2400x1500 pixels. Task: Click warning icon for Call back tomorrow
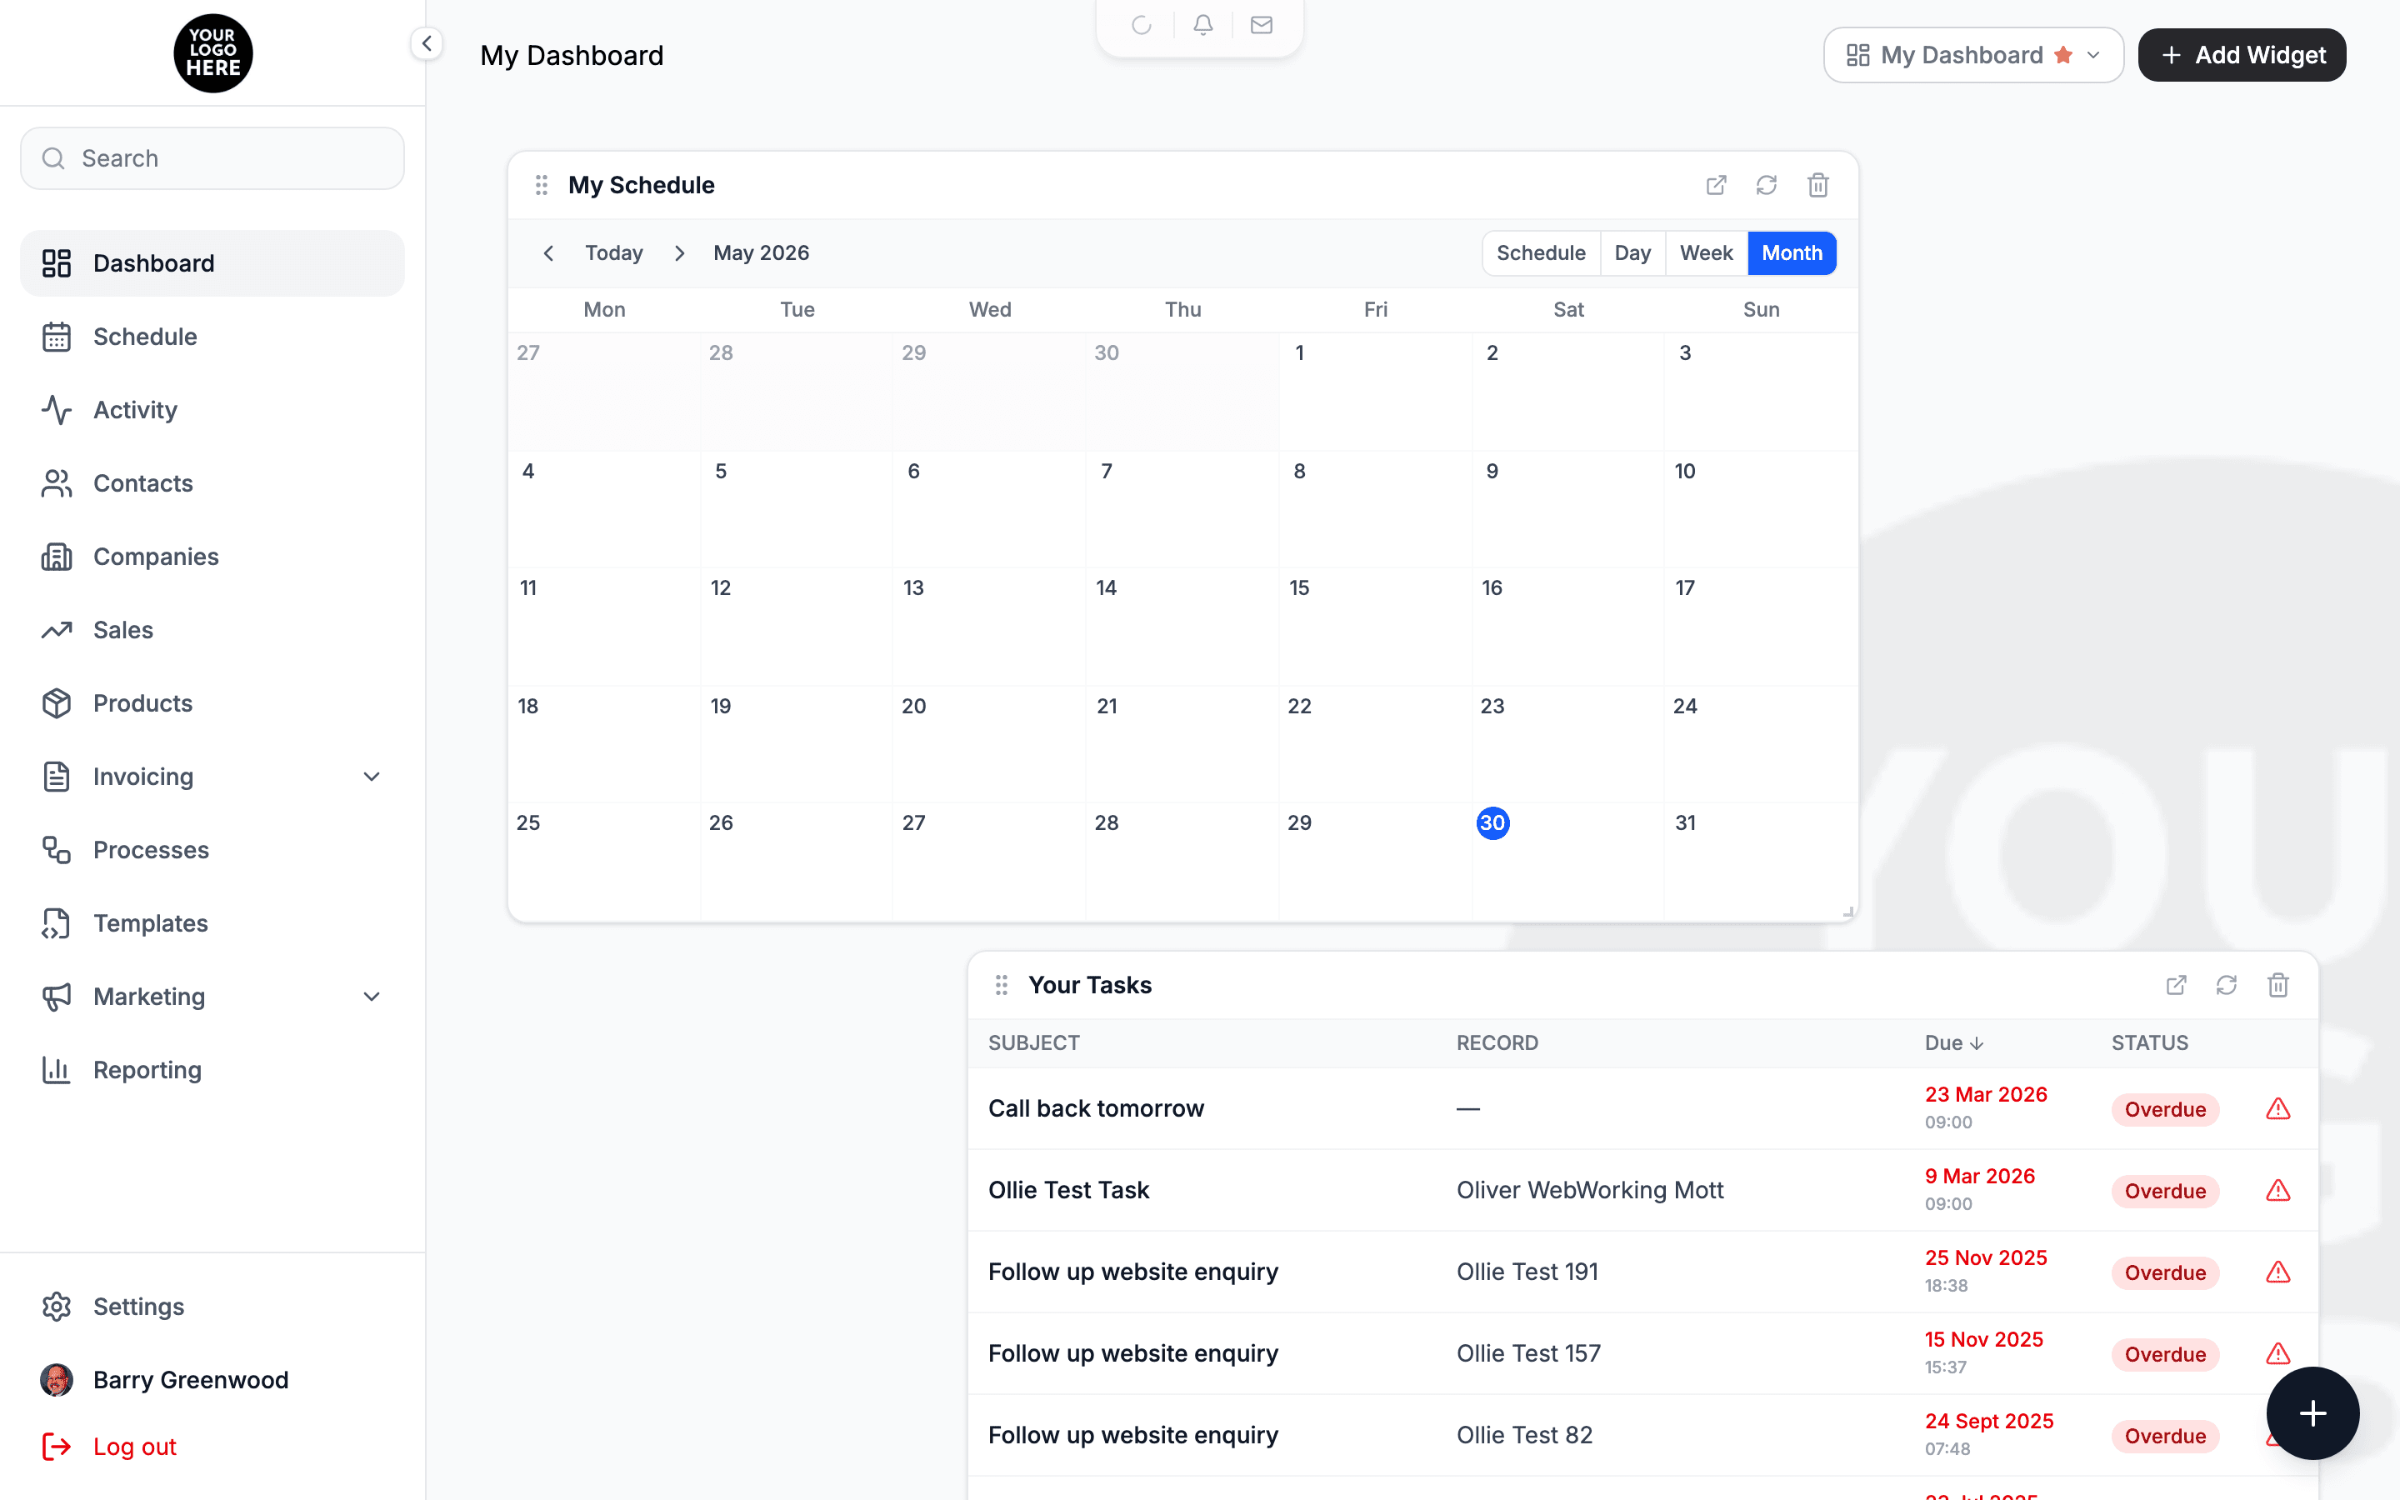[2278, 1109]
